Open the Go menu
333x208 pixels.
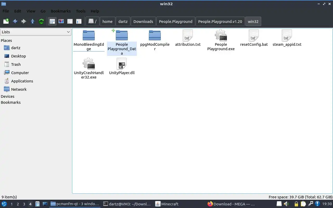(x=43, y=11)
